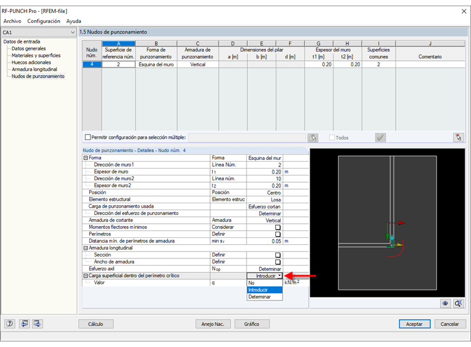Select node row number 4 header
This screenshot has height=347, width=471.
coord(92,64)
